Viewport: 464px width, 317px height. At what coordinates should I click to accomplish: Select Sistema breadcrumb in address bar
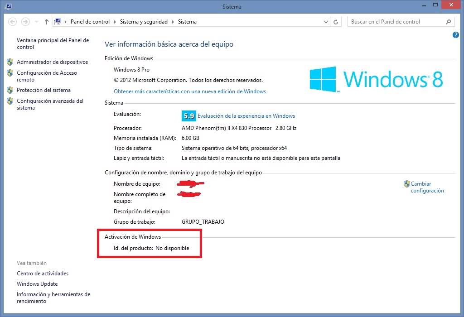[187, 22]
